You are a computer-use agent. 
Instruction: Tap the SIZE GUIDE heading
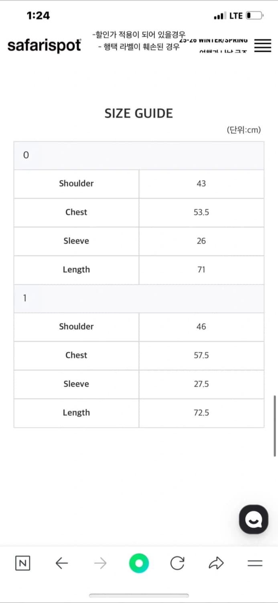pos(139,113)
